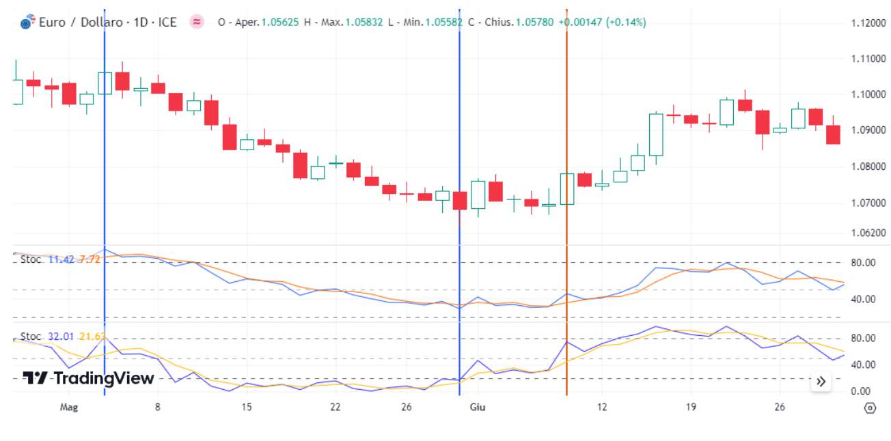Jump to latest bar with double-arrow button
The height and width of the screenshot is (441, 891).
click(821, 382)
